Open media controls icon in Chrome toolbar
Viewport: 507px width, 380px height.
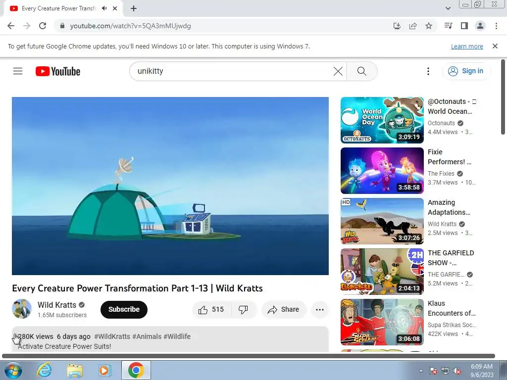(449, 26)
